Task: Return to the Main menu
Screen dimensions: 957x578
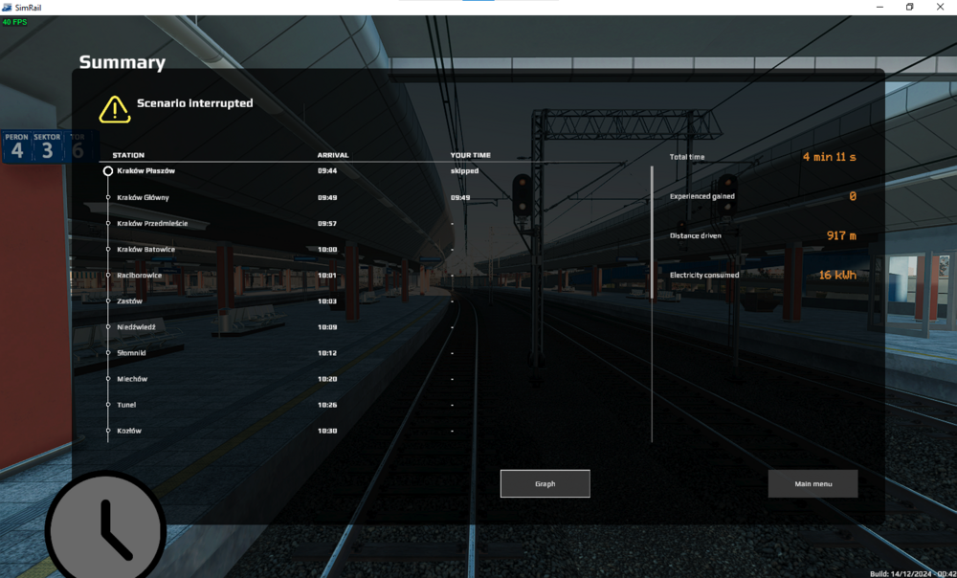Action: (812, 484)
